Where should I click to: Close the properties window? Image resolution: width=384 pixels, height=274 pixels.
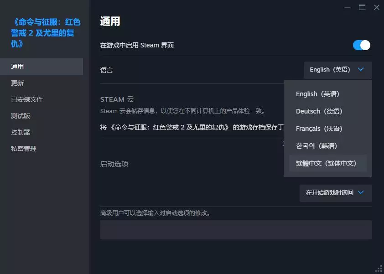click(377, 8)
